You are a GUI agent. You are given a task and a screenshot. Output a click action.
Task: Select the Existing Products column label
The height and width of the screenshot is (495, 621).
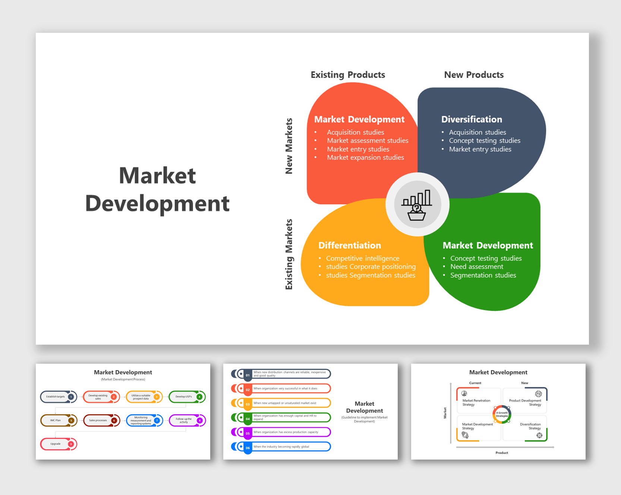pos(347,75)
